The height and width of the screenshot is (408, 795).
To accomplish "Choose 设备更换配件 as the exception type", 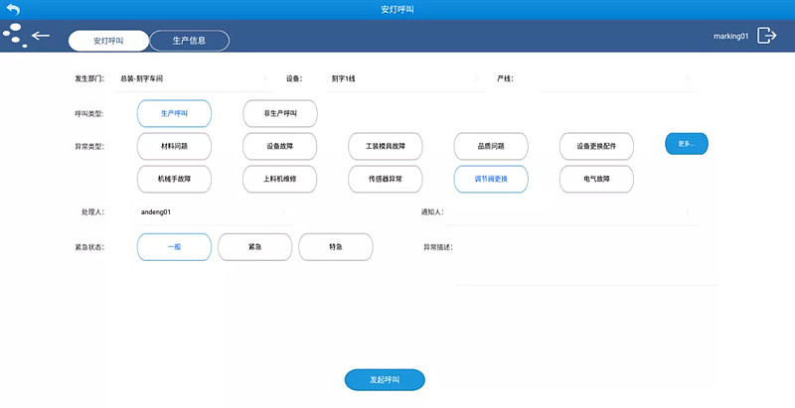I will click(x=596, y=146).
